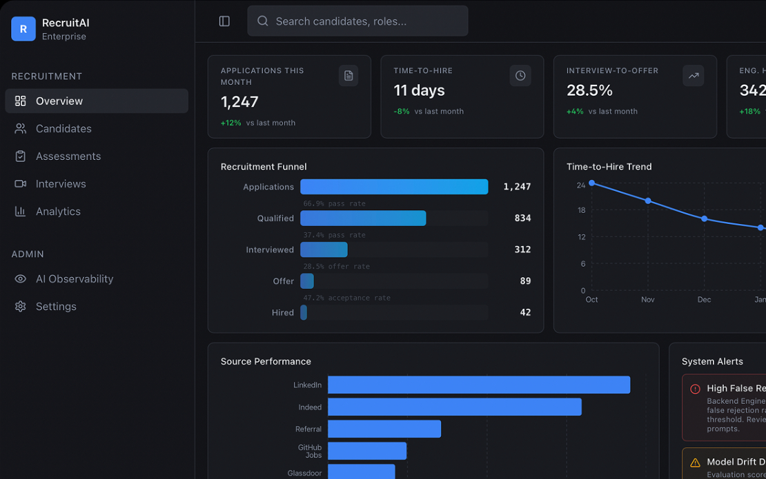Click the 37.4% pass rate label
The height and width of the screenshot is (479, 766).
point(334,234)
